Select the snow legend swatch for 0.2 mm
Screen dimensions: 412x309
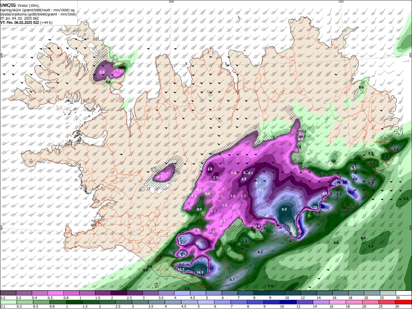click(x=8, y=293)
